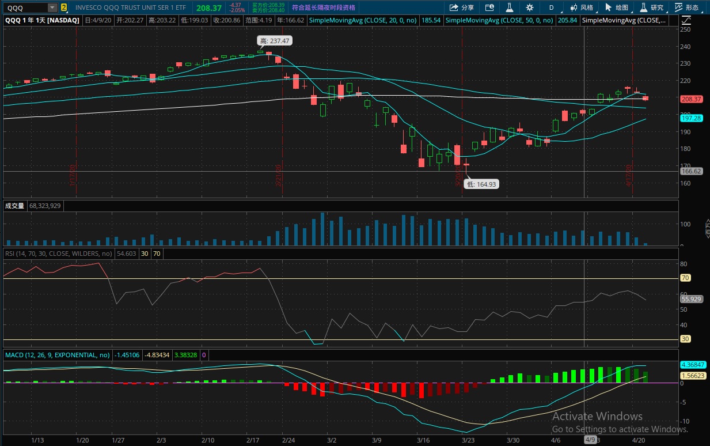Viewport: 710px width, 446px height.
Task: Open the flask quick-study icon beside the gear
Action: pyautogui.click(x=509, y=7)
